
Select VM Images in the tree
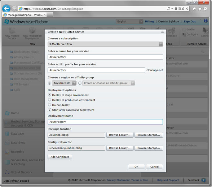(x=21, y=84)
